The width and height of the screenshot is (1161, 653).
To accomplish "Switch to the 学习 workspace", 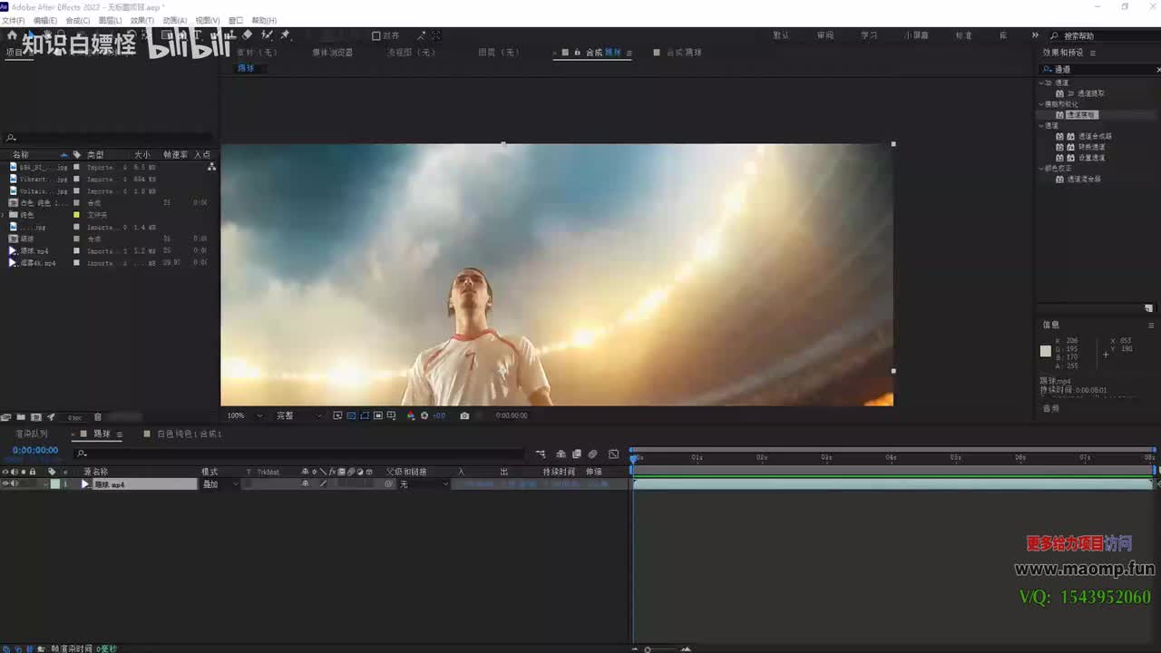I will [x=869, y=35].
